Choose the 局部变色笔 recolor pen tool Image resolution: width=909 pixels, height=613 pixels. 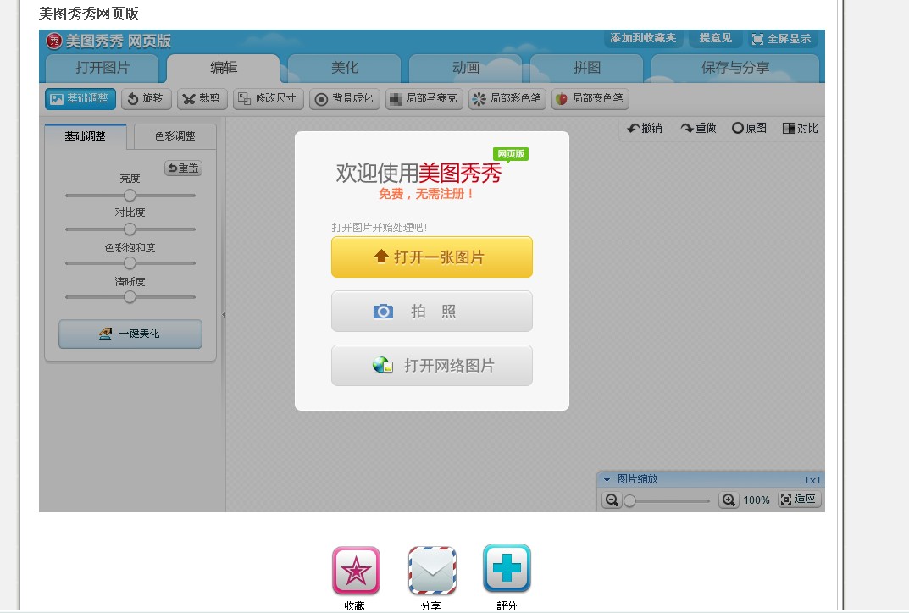click(590, 98)
